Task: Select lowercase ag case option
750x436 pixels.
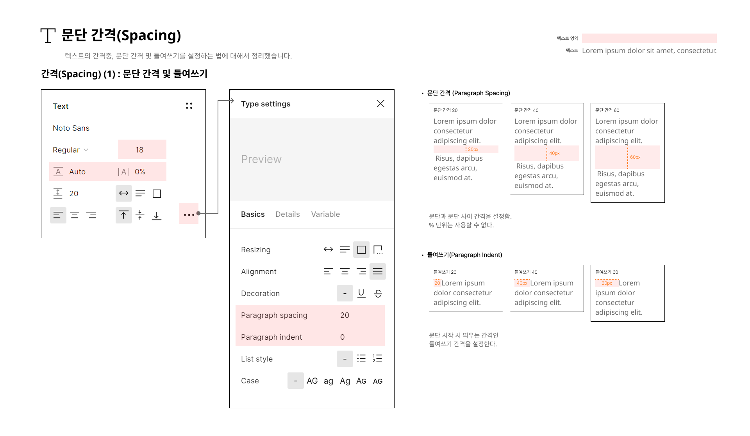Action: (x=329, y=381)
